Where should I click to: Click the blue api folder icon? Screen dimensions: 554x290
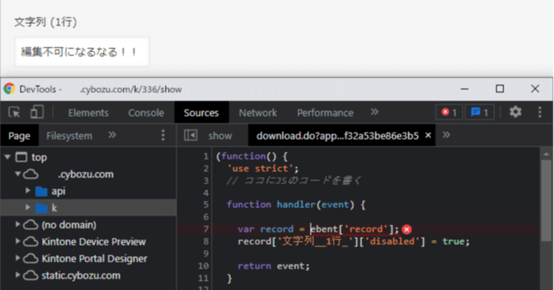point(42,191)
